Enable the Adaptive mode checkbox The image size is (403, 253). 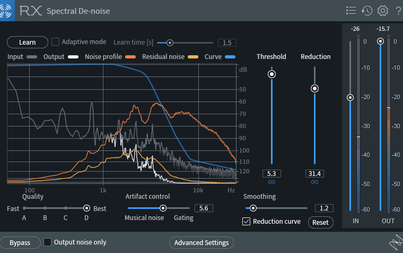click(x=55, y=42)
